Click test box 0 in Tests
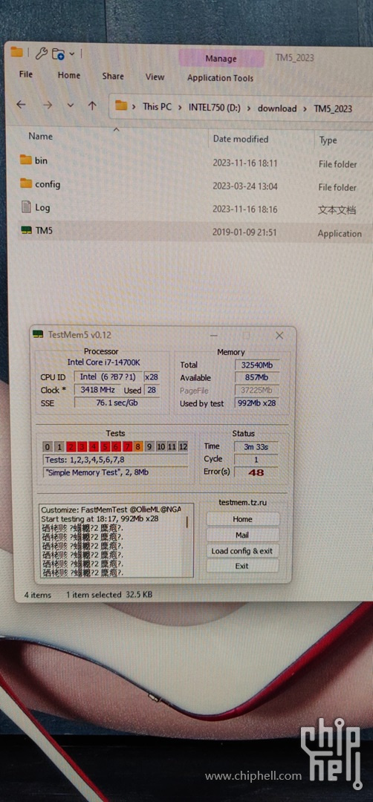This screenshot has height=802, width=373. (48, 446)
